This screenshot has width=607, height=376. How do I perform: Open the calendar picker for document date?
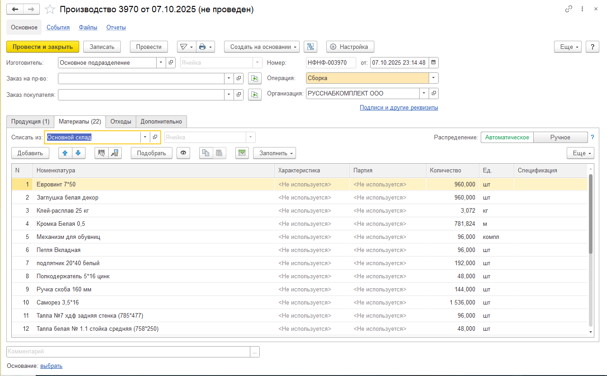(433, 63)
